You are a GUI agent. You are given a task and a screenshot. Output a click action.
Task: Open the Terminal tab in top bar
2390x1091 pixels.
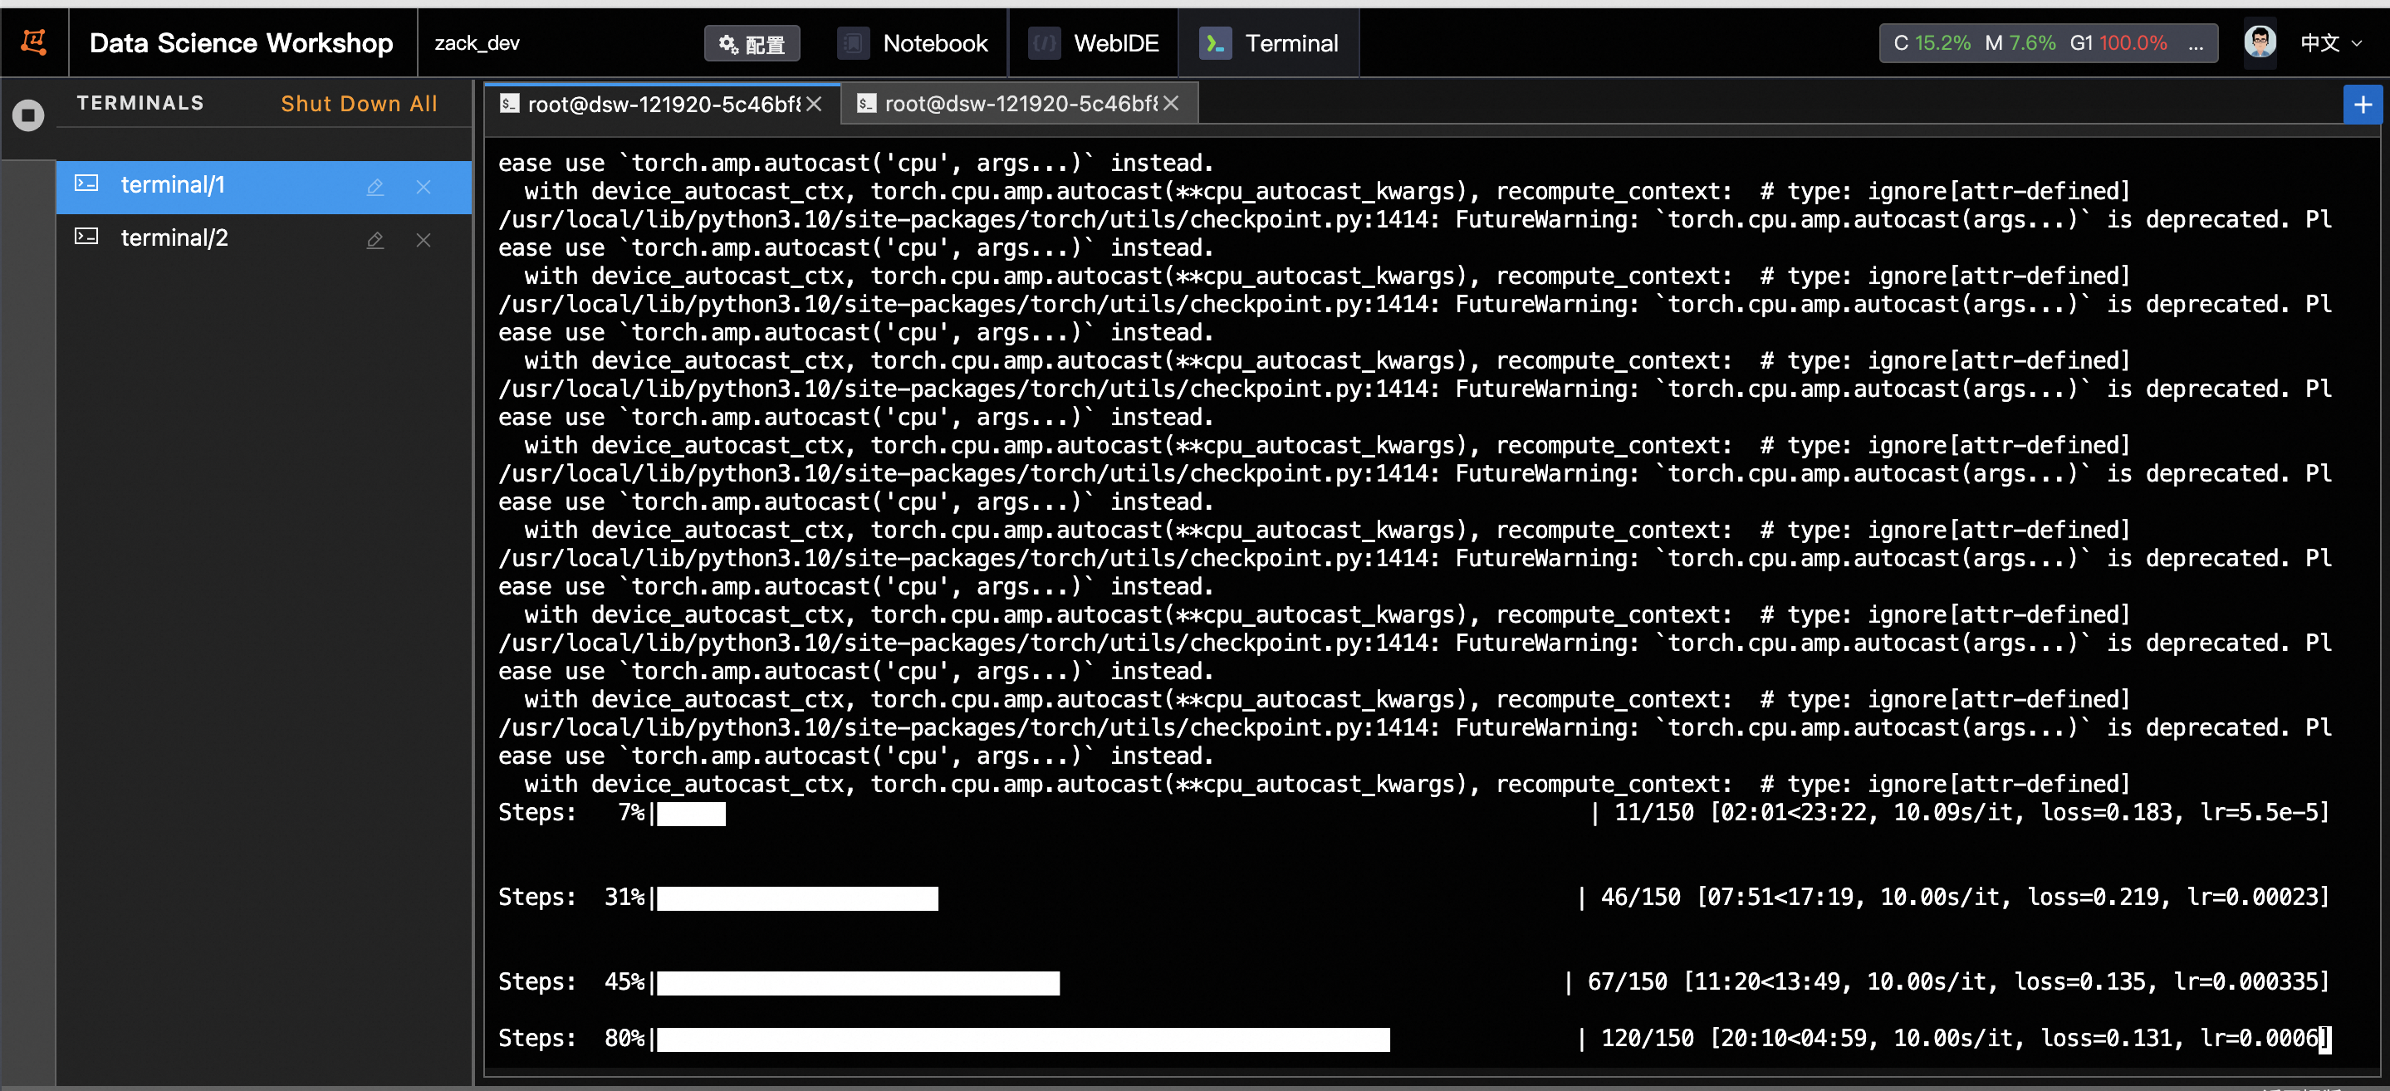click(x=1269, y=42)
